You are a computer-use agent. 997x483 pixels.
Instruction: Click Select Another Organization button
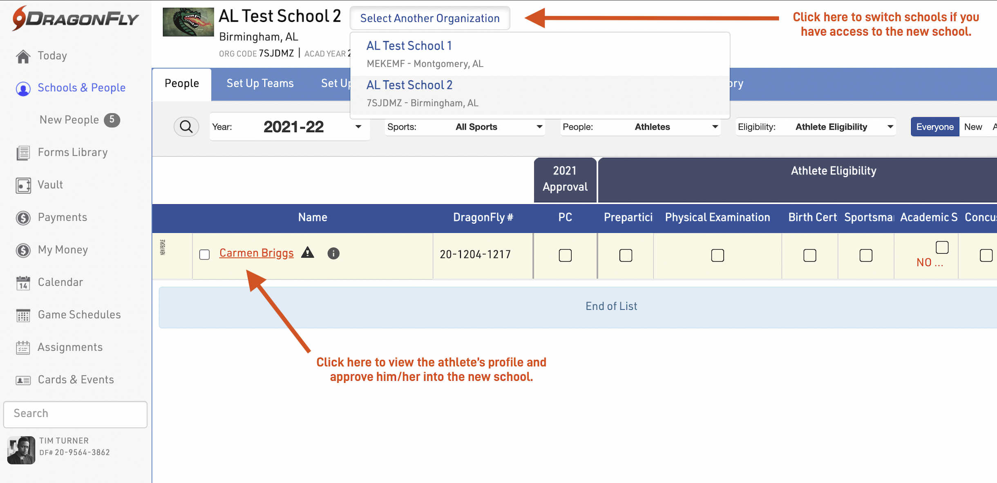point(430,18)
